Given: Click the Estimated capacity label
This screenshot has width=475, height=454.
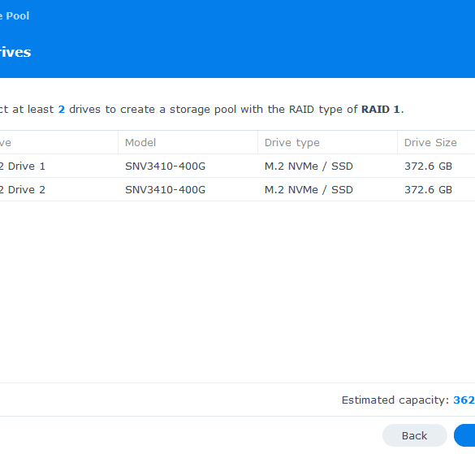Looking at the screenshot, I should [395, 400].
